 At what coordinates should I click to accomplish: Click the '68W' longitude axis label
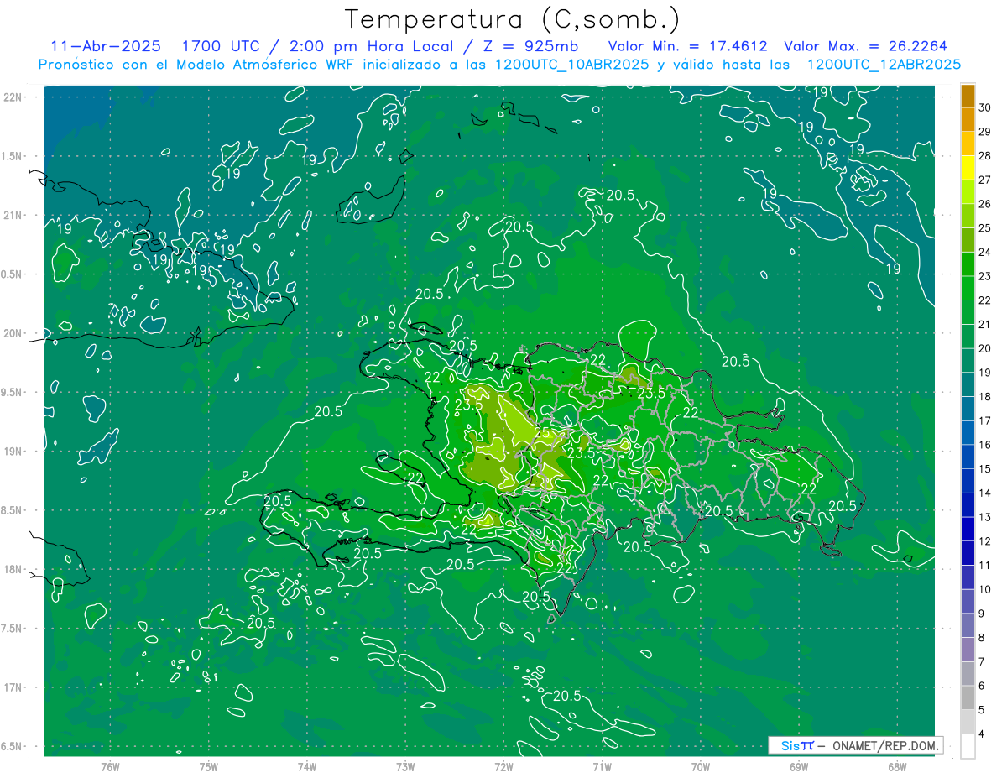click(x=897, y=767)
